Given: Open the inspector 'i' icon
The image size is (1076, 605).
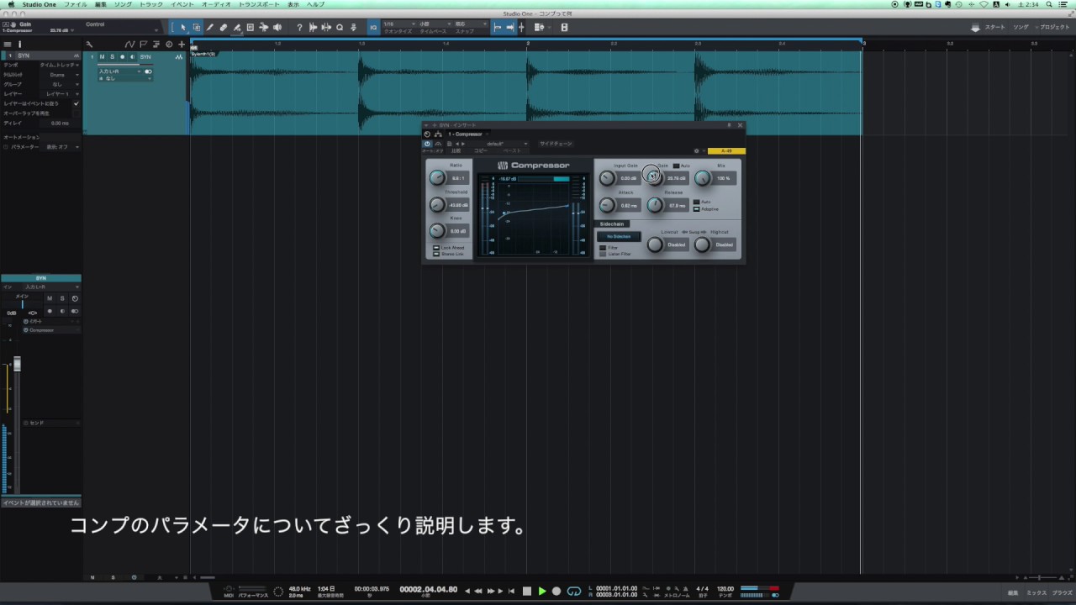Looking at the screenshot, I should point(19,45).
